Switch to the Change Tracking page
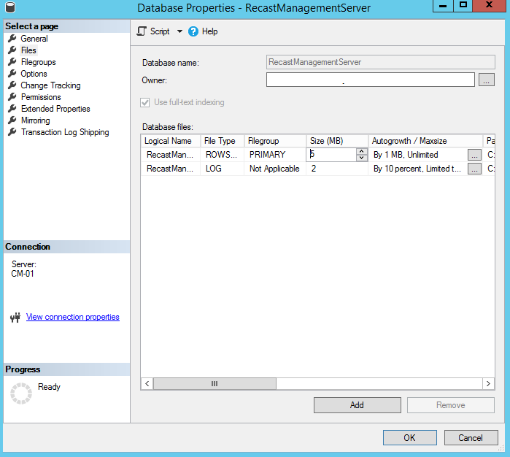The width and height of the screenshot is (510, 457). 51,85
